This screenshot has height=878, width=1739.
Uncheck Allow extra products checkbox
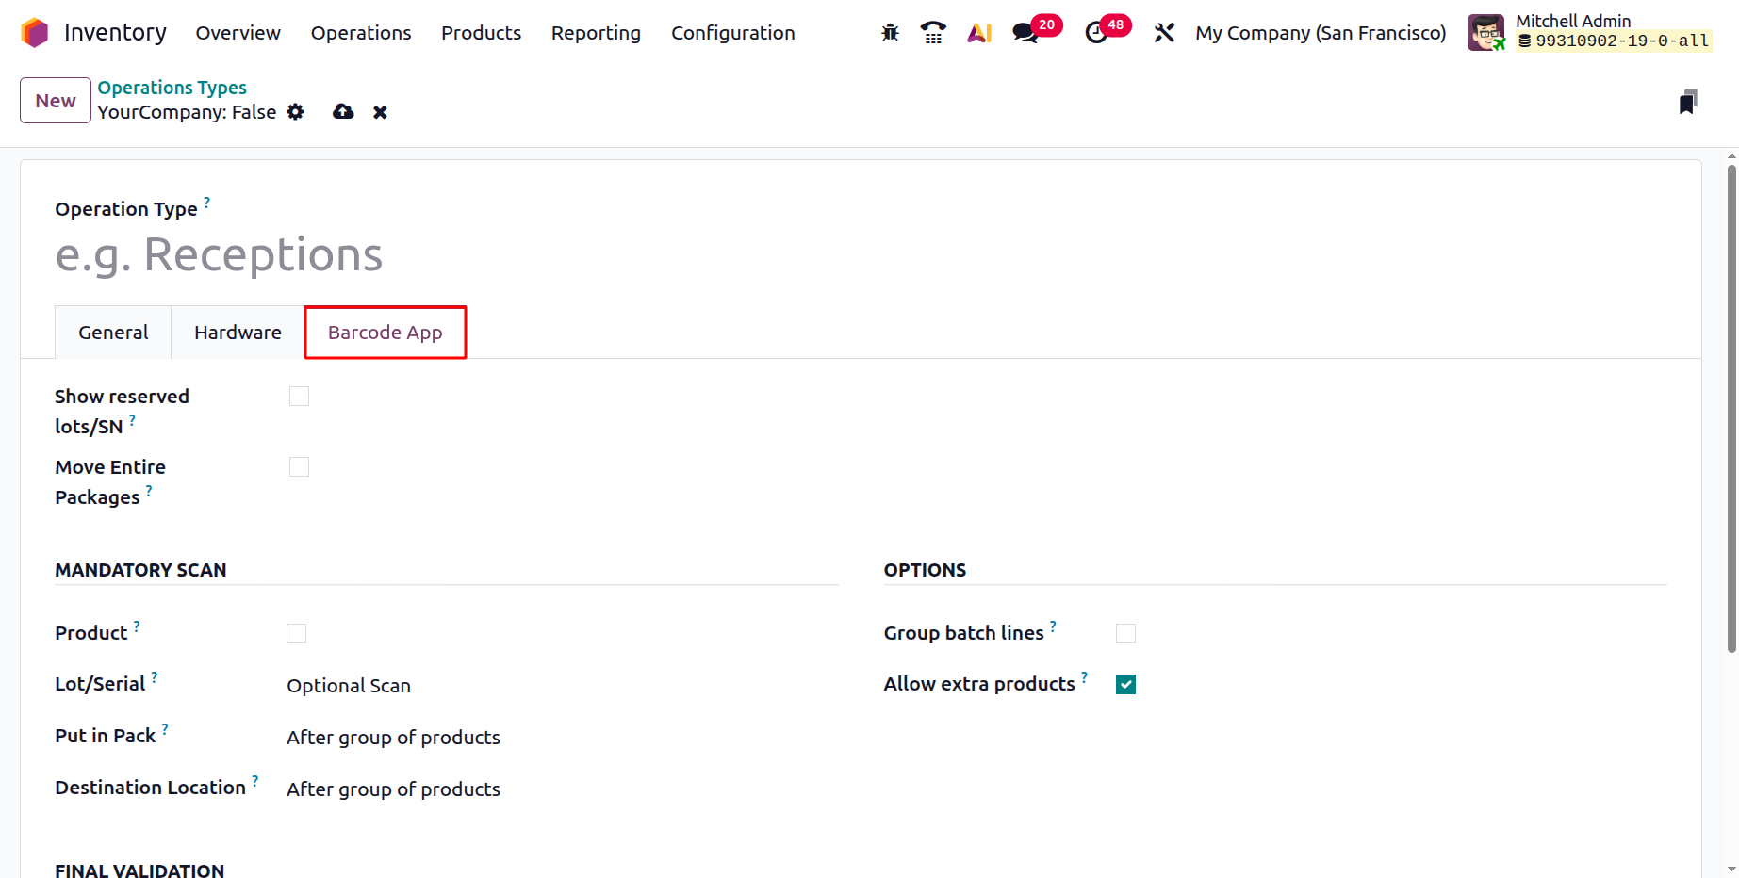pyautogui.click(x=1125, y=685)
